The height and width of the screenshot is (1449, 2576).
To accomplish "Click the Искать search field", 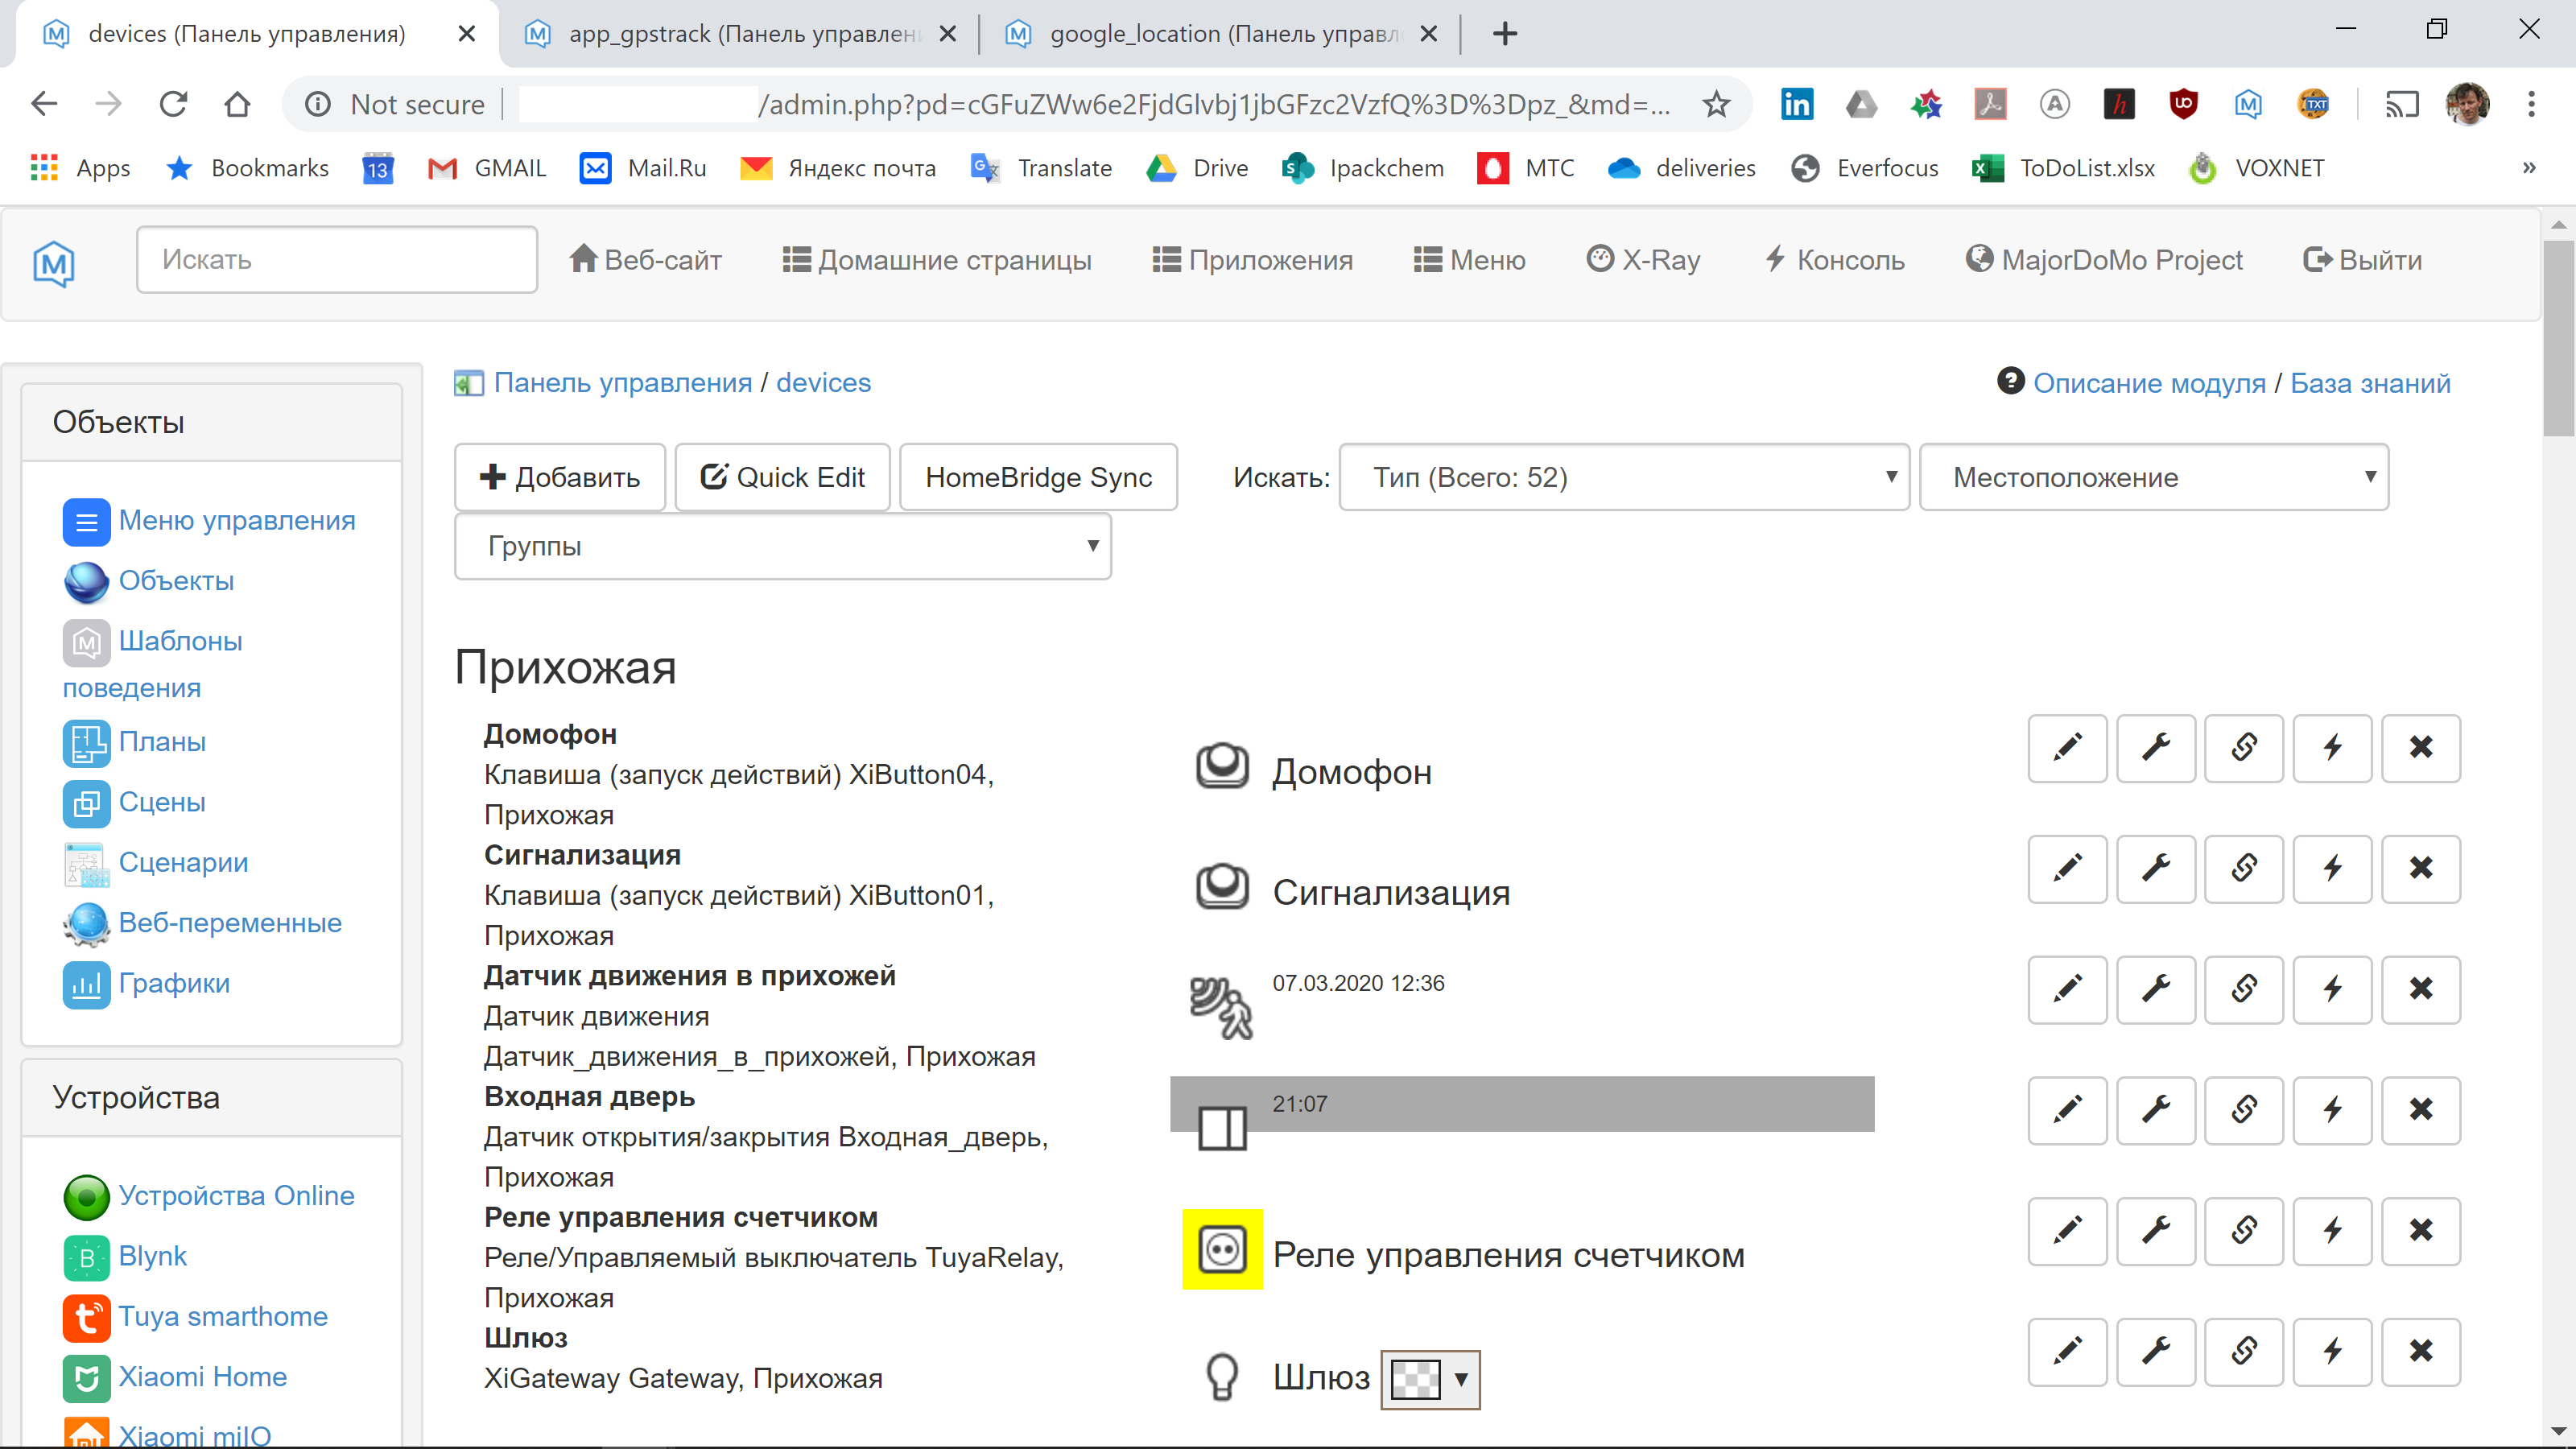I will click(336, 259).
